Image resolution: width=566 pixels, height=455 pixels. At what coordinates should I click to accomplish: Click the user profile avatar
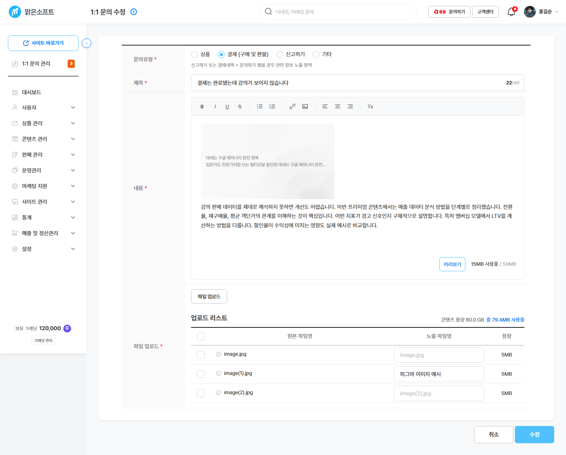[530, 12]
